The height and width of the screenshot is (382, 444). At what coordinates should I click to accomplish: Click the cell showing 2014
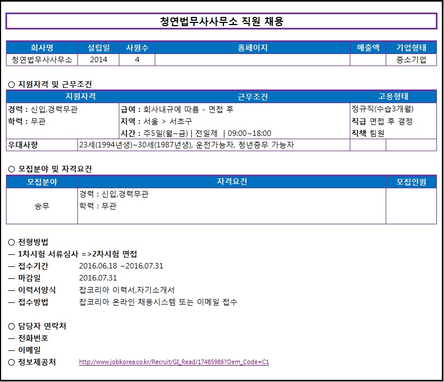(99, 60)
